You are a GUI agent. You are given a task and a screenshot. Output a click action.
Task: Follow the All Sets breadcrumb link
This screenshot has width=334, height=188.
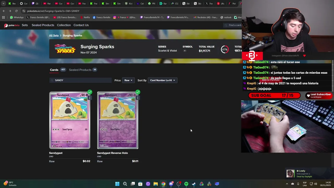(x=54, y=36)
